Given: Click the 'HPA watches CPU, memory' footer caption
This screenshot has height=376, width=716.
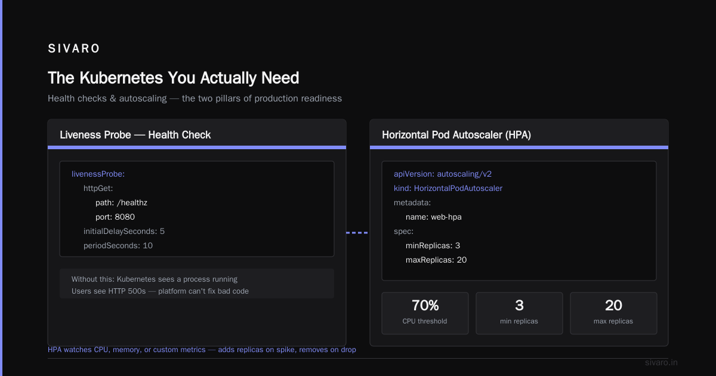Looking at the screenshot, I should click(x=202, y=350).
